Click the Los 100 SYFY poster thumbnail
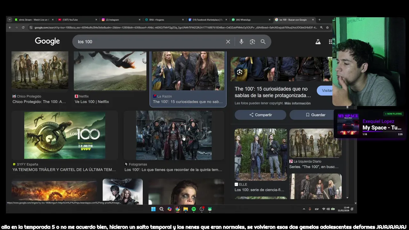The width and height of the screenshot is (409, 230). [x=65, y=135]
